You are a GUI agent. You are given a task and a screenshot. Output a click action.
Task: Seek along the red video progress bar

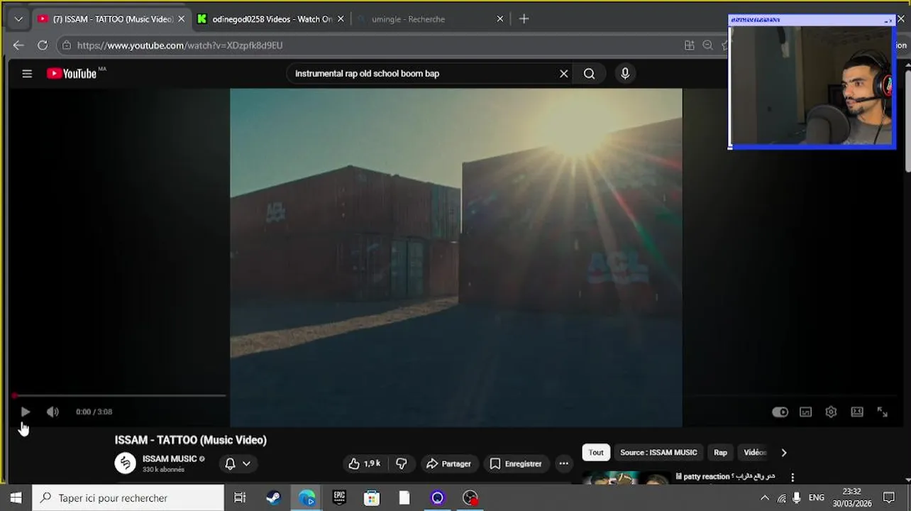coord(120,395)
